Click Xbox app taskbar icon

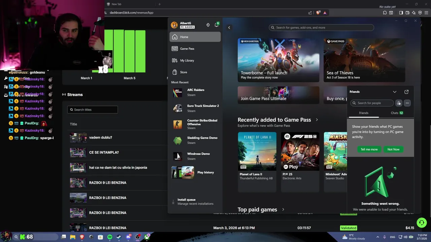tap(147, 237)
